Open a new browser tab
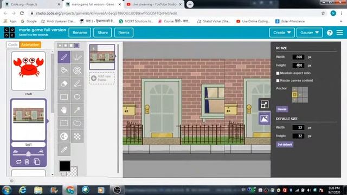This screenshot has width=347, height=195. pos(190,4)
